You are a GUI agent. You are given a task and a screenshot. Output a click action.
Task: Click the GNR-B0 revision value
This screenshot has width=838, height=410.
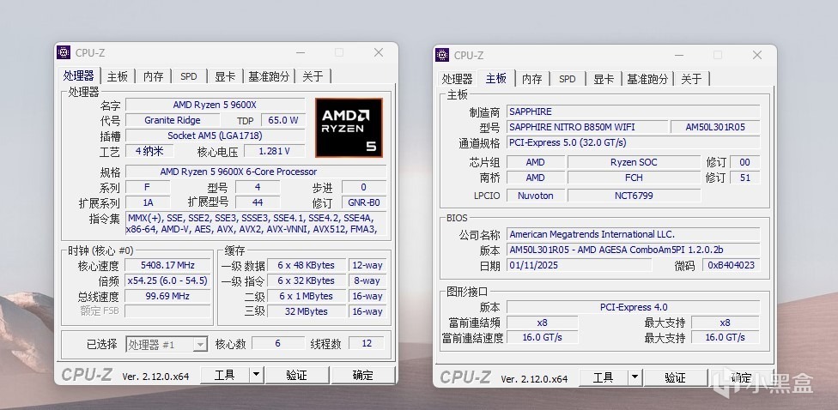(x=363, y=203)
